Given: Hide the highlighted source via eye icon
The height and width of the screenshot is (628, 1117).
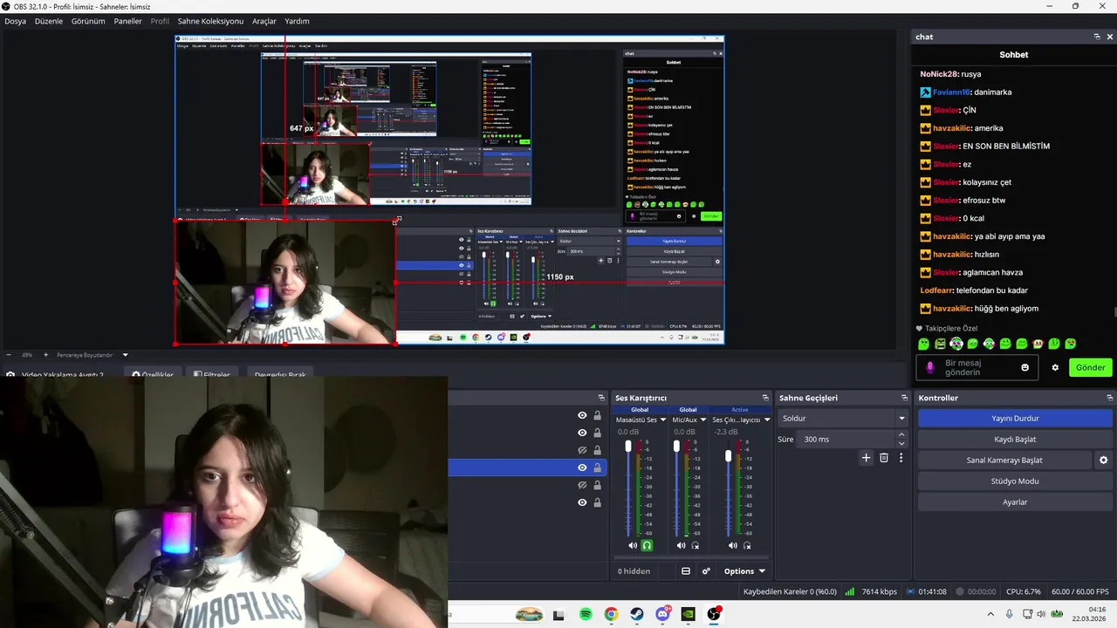Looking at the screenshot, I should pos(582,468).
